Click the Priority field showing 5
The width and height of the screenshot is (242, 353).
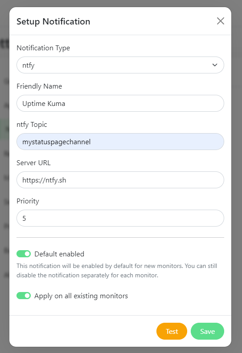point(120,218)
